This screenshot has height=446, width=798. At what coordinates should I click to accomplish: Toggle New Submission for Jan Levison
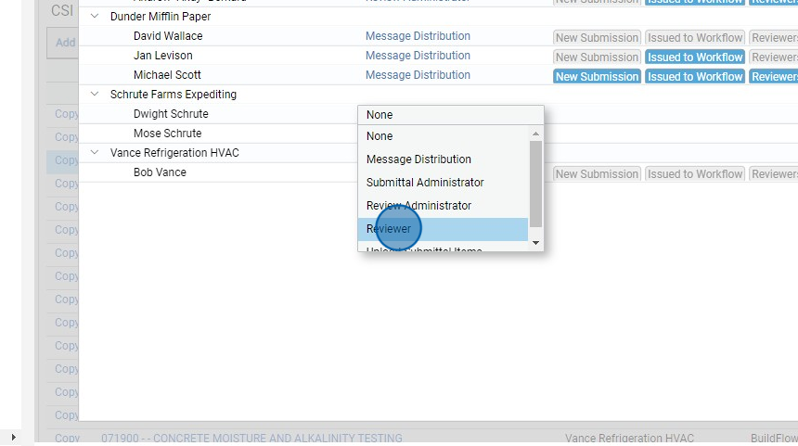597,57
